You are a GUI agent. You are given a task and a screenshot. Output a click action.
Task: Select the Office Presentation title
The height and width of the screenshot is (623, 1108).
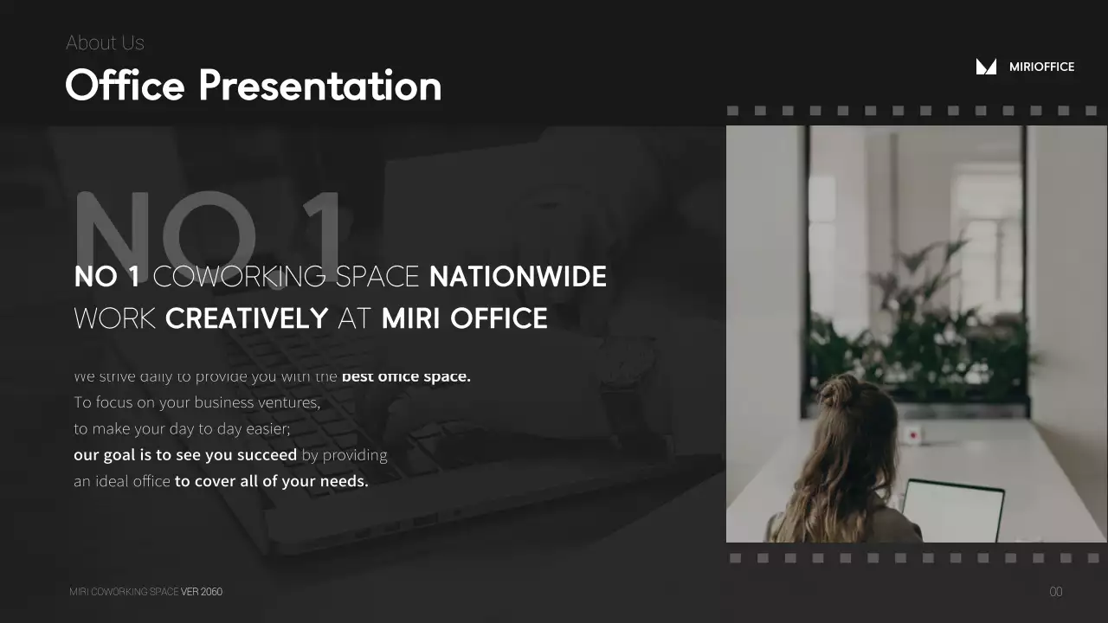click(x=253, y=86)
